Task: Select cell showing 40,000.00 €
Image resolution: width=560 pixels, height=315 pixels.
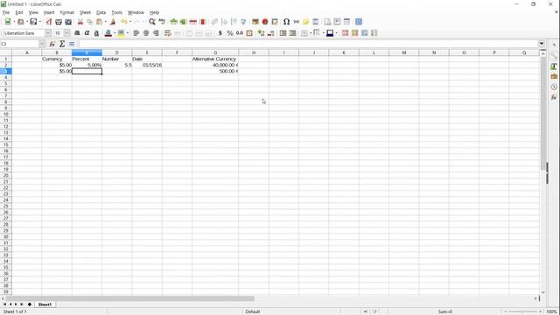Action: point(215,65)
